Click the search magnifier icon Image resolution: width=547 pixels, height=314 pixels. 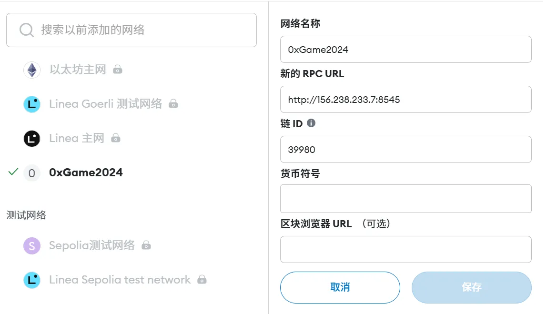[x=27, y=30]
